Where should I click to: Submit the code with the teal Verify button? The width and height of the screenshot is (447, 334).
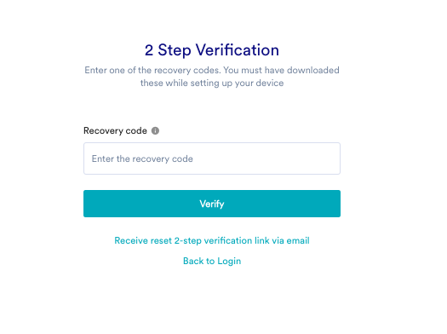click(x=212, y=204)
